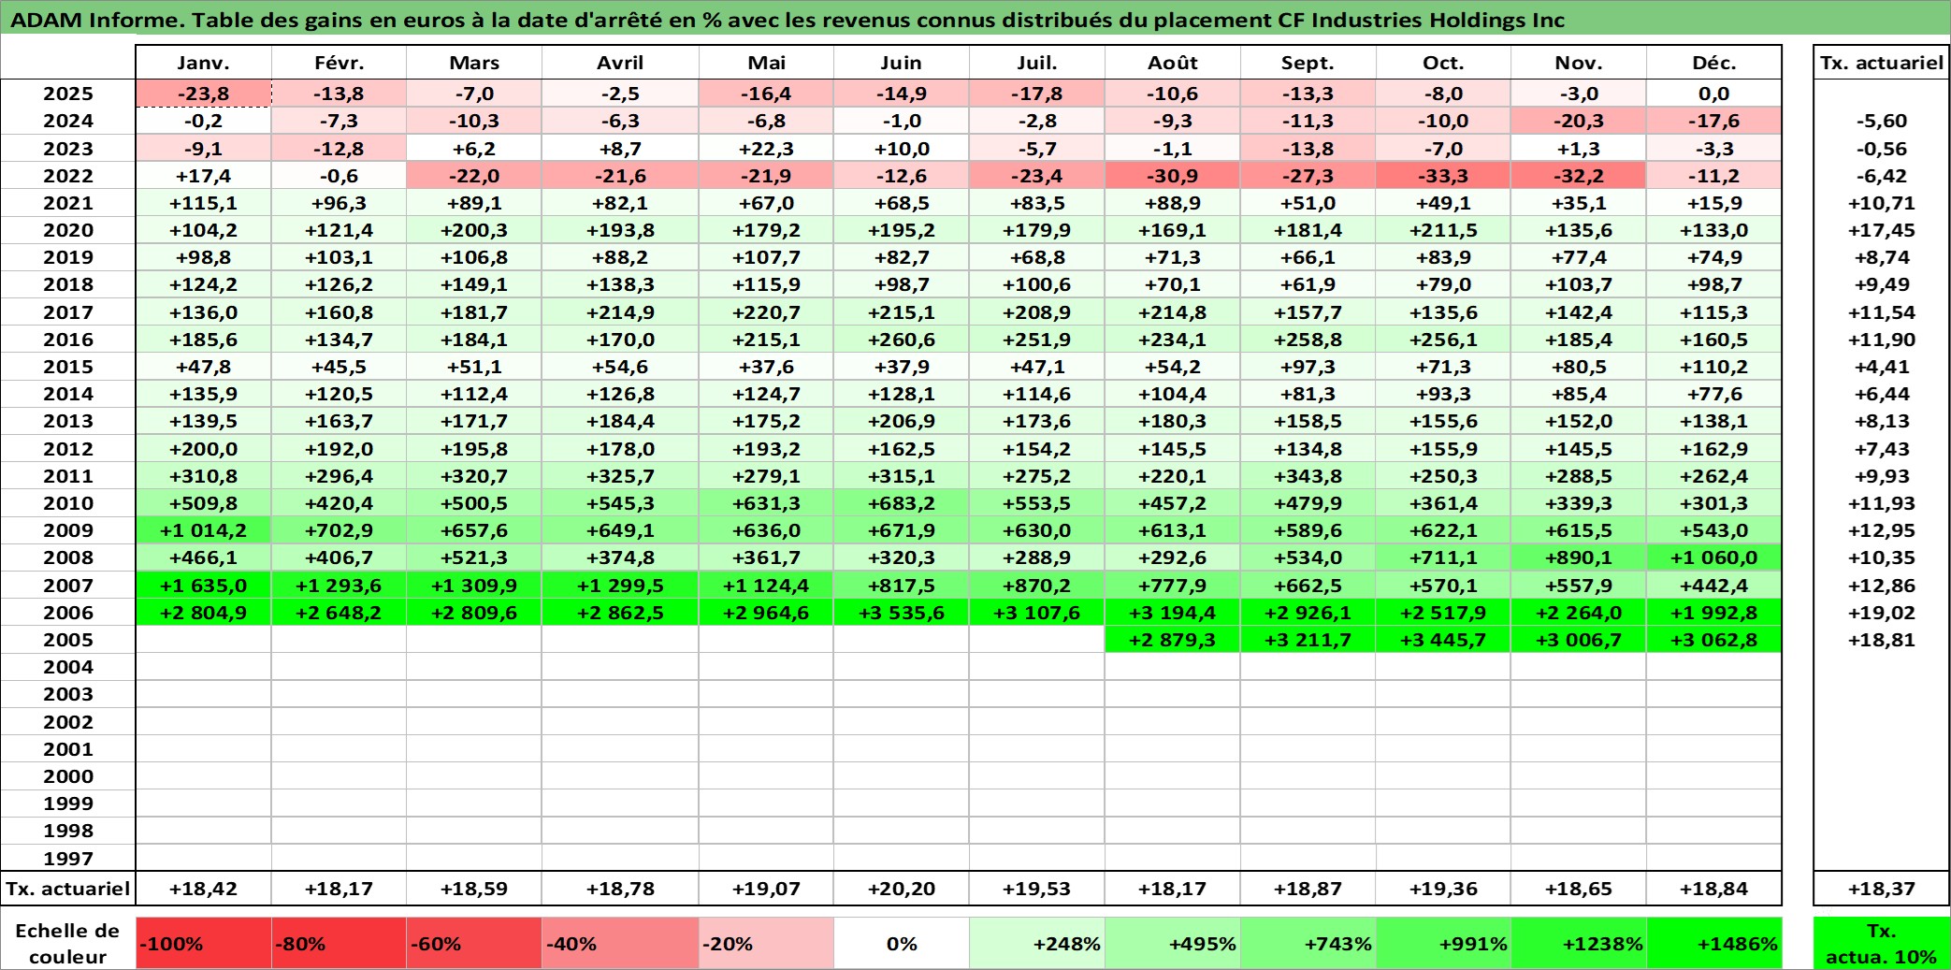Click the +17,45 actuarial rate for 2020
Viewport: 1951px width, 970px height.
coord(1882,230)
